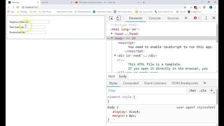Click the ellipsis beside the body node

108,38
